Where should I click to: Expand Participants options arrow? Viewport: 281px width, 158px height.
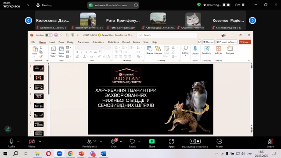pos(101,141)
